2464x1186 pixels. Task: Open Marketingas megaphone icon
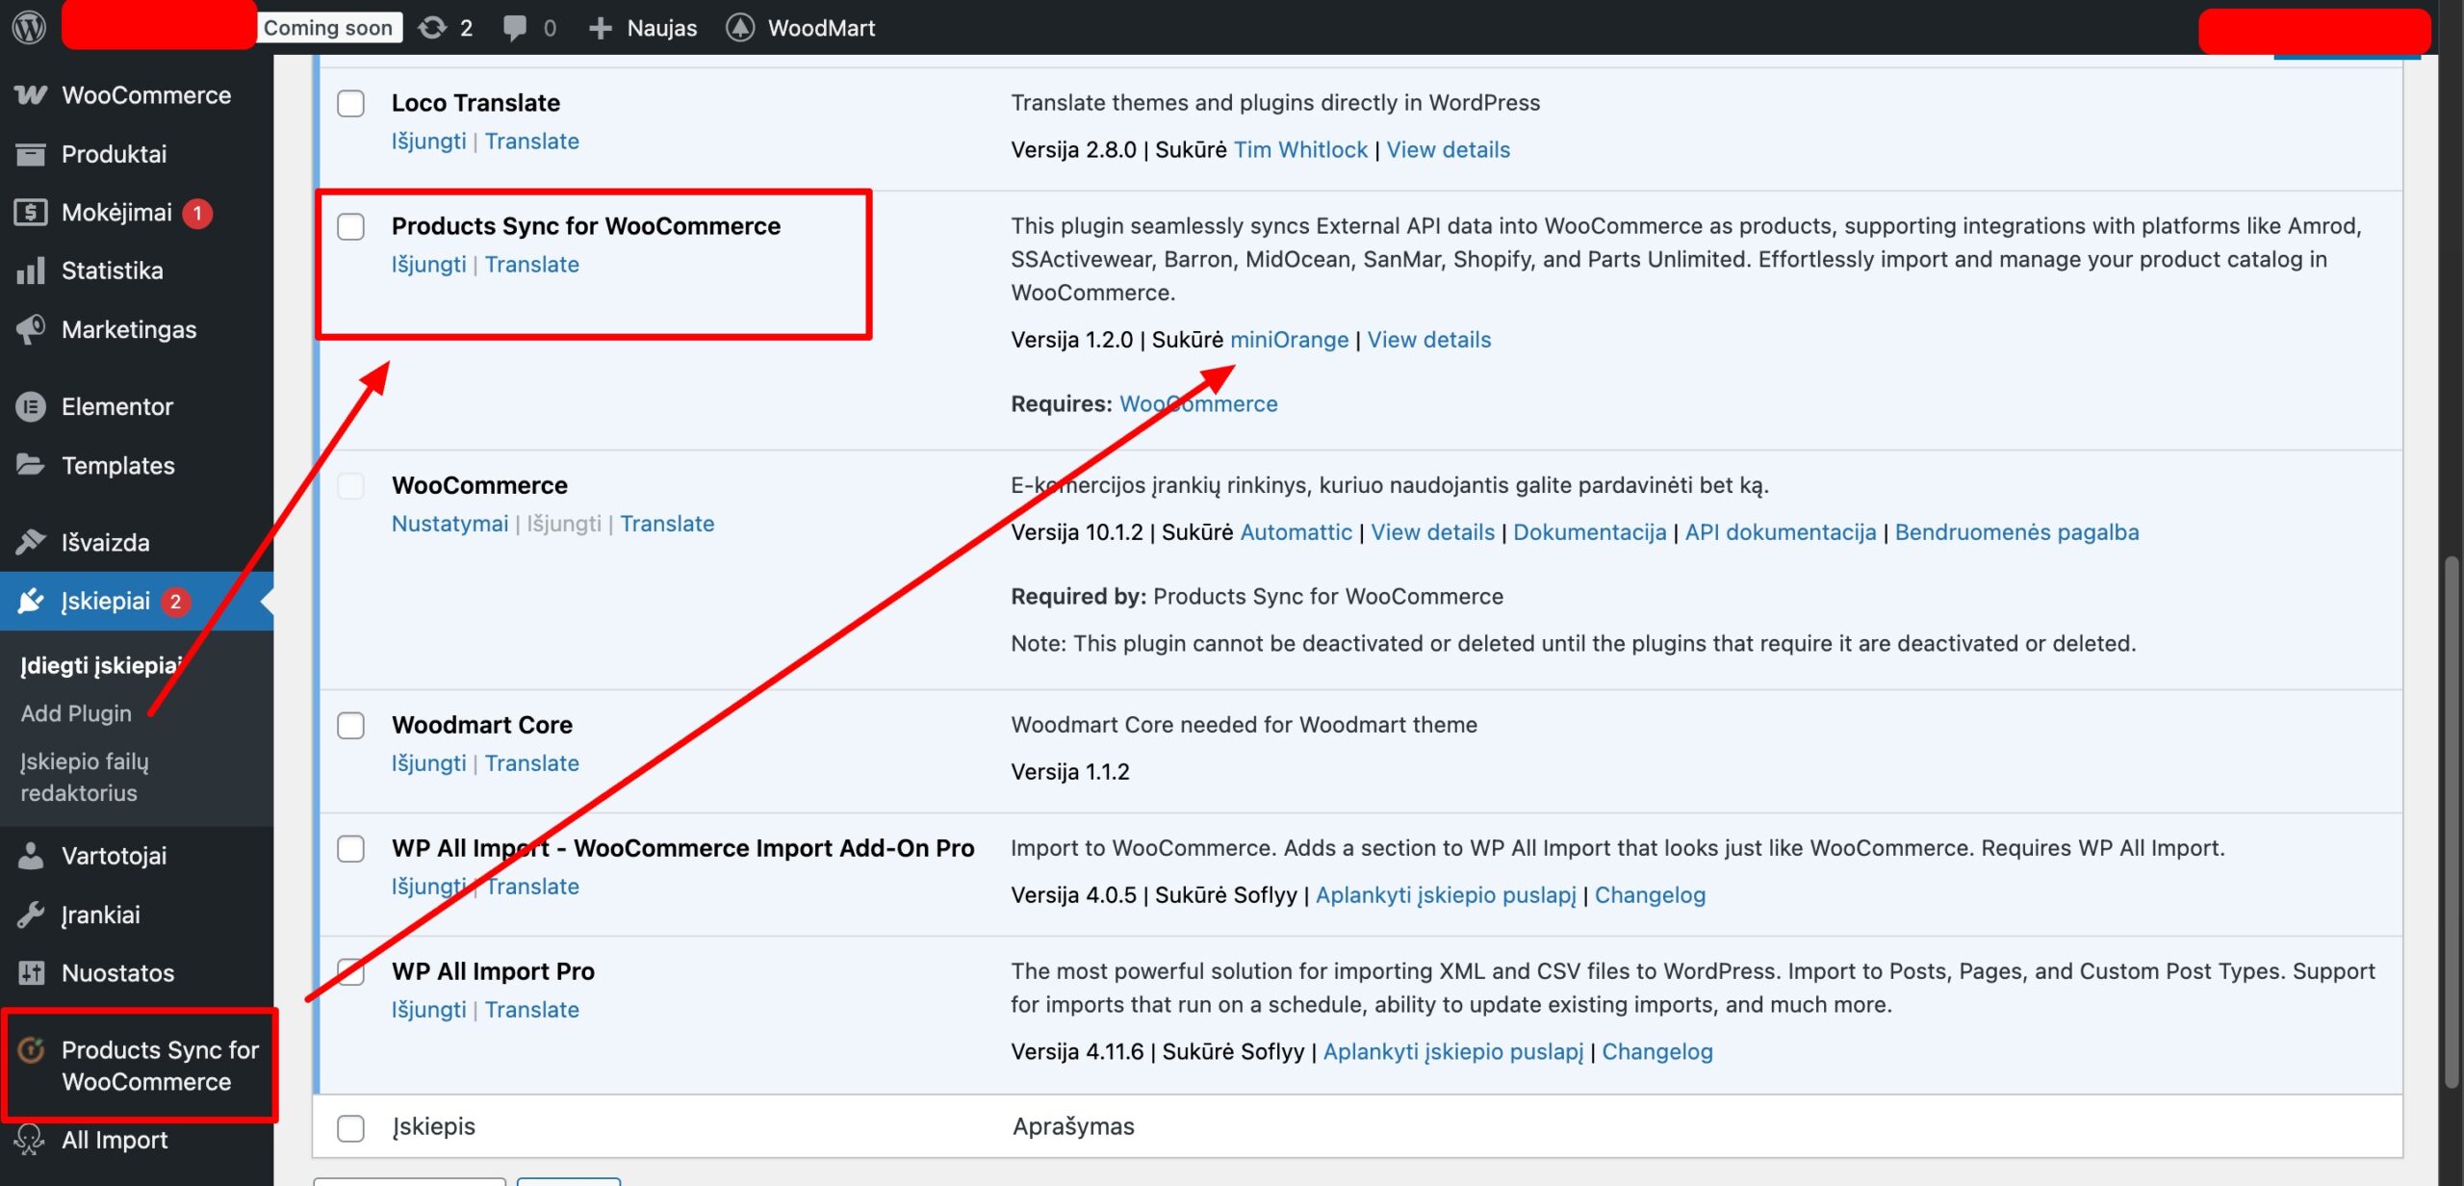(31, 330)
